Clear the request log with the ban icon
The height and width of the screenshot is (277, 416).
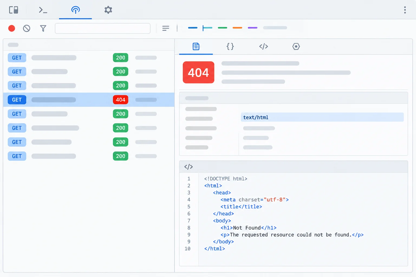point(27,28)
